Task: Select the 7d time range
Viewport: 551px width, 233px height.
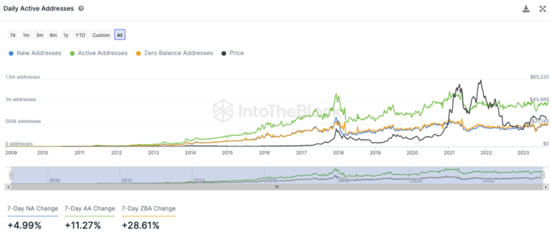Action: click(x=13, y=35)
